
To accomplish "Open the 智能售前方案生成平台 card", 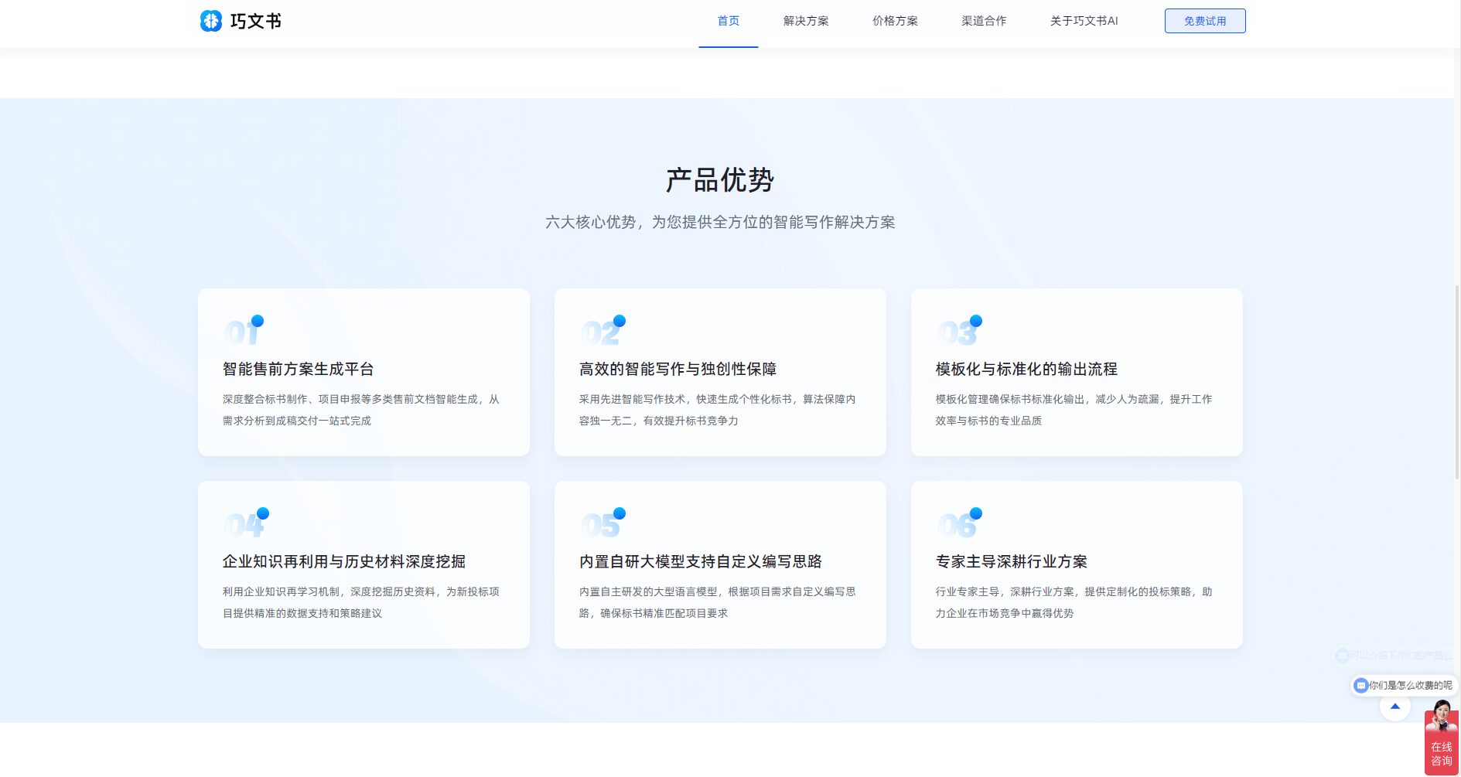I will 363,372.
